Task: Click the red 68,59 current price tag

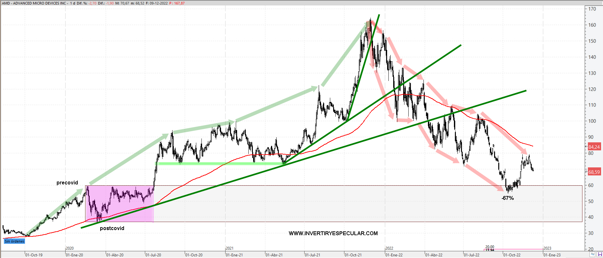Action: pos(594,172)
